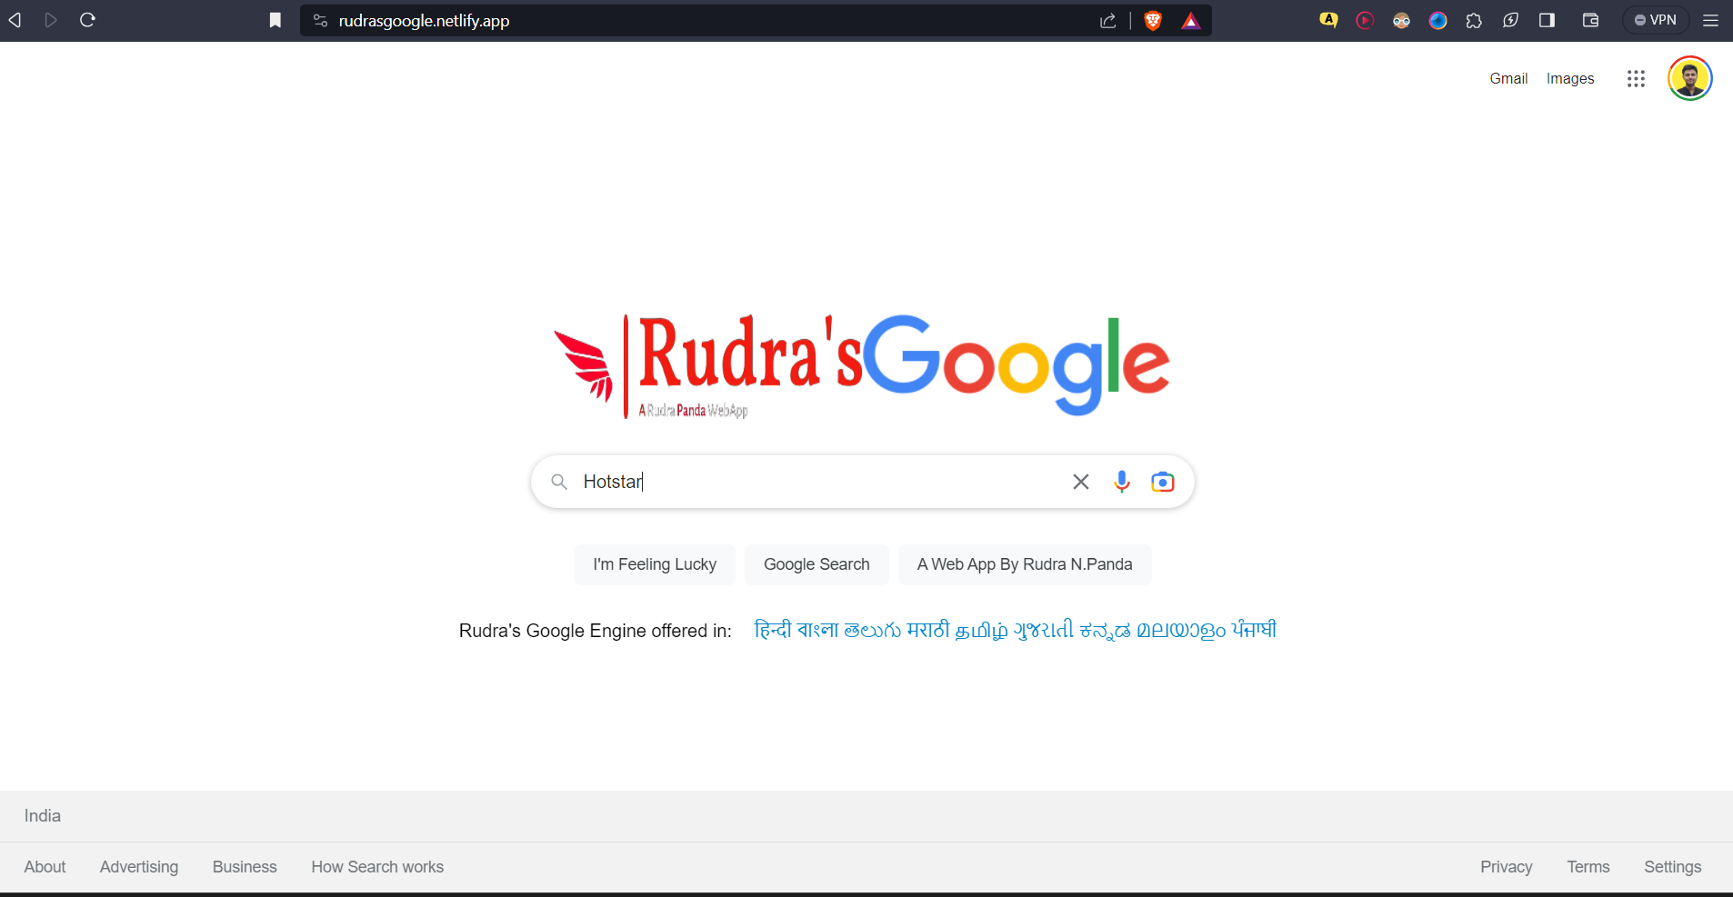Switch language to Punjabi (ਪੰਜਾਬੀ)
Image resolution: width=1733 pixels, height=897 pixels.
(x=1254, y=630)
